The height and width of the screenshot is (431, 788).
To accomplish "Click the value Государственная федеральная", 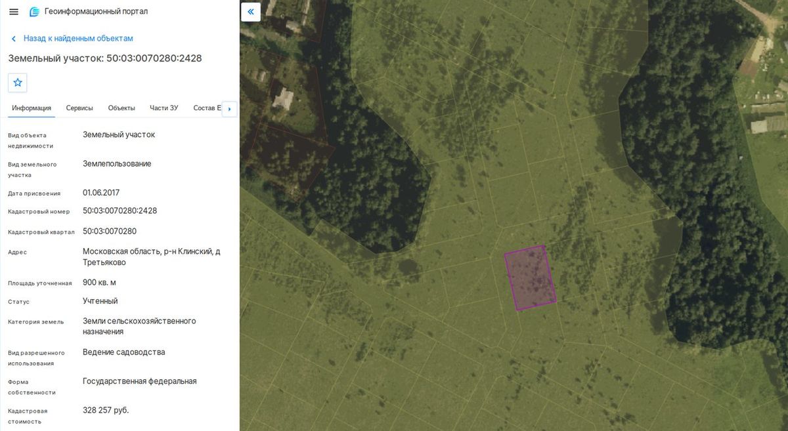I will pos(140,381).
